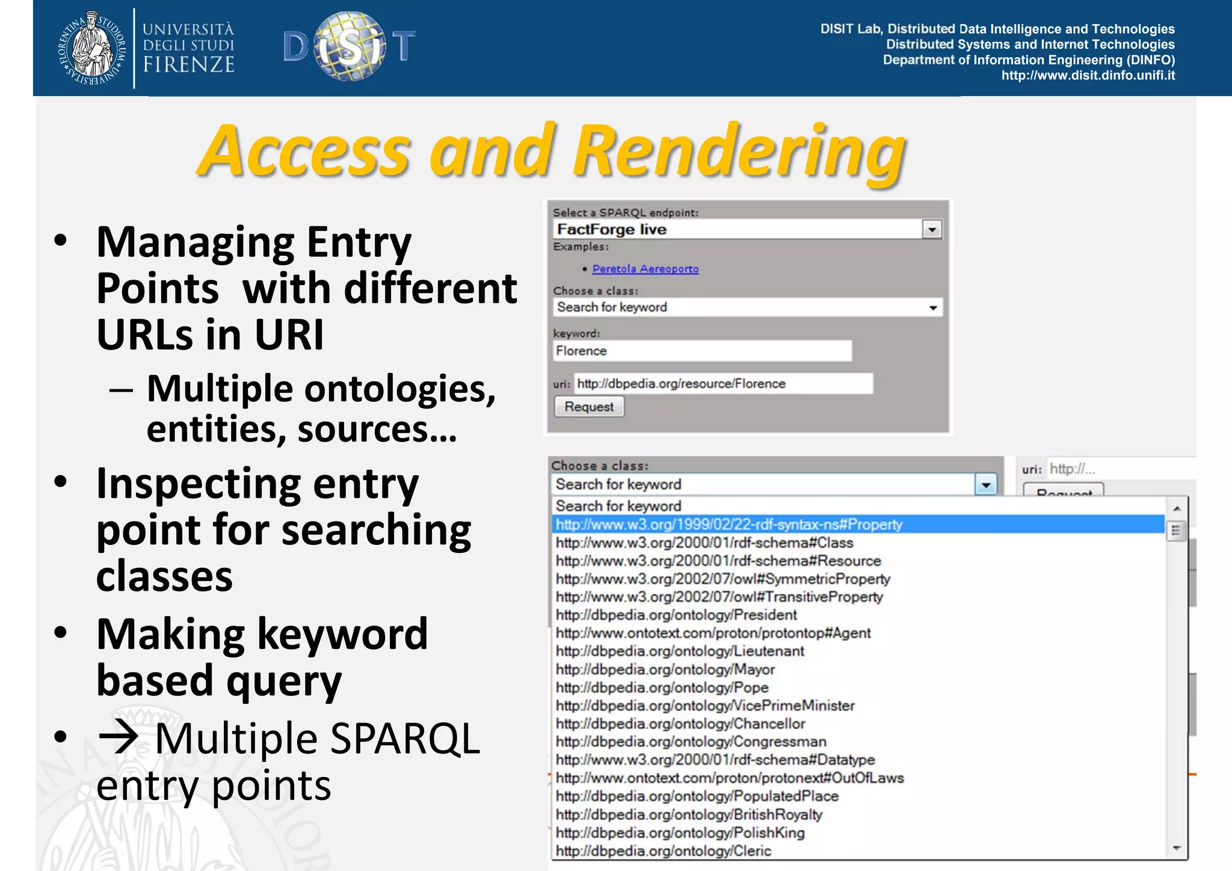Select dbpedia ontology BritishRoyalty entry
1232x871 pixels.
858,814
